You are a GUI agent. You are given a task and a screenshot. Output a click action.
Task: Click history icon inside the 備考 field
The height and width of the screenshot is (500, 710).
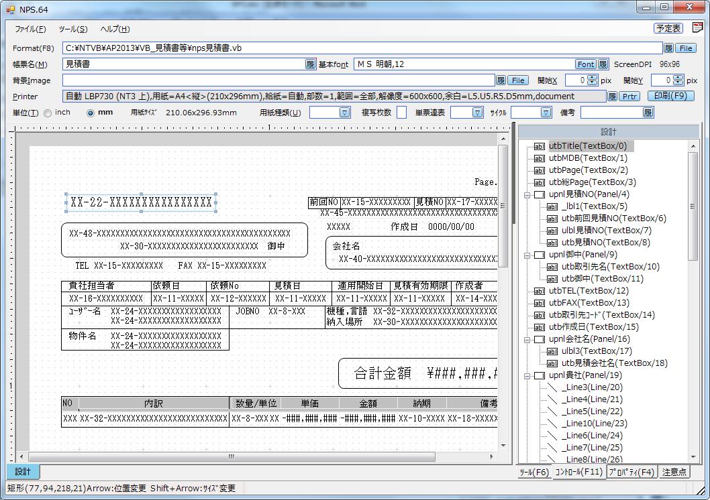(x=648, y=113)
